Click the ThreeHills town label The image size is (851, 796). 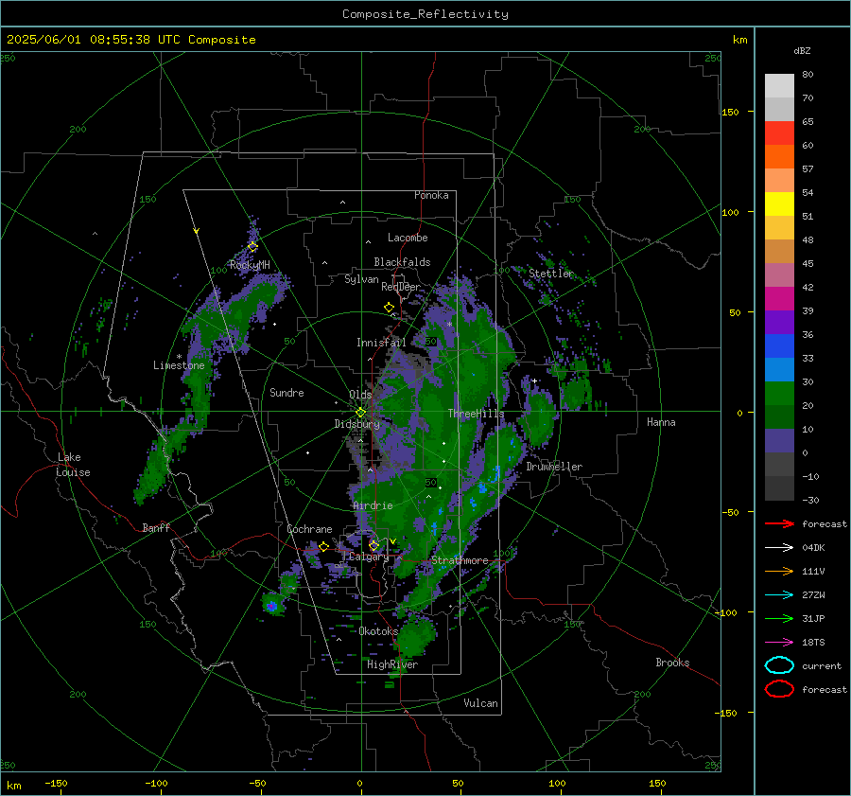point(476,414)
